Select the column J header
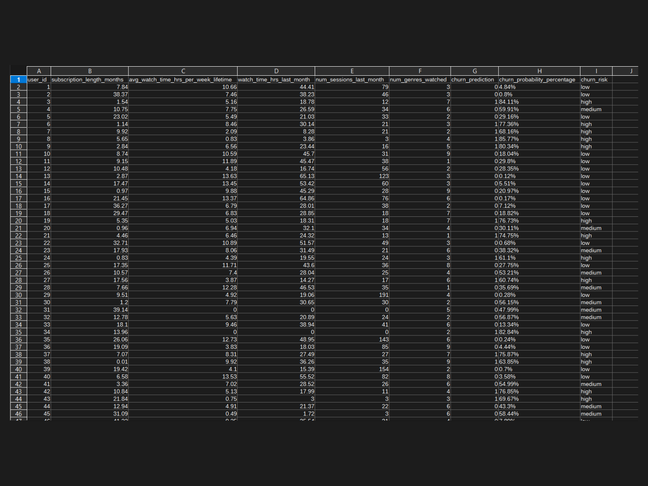This screenshot has width=648, height=486. tap(631, 71)
